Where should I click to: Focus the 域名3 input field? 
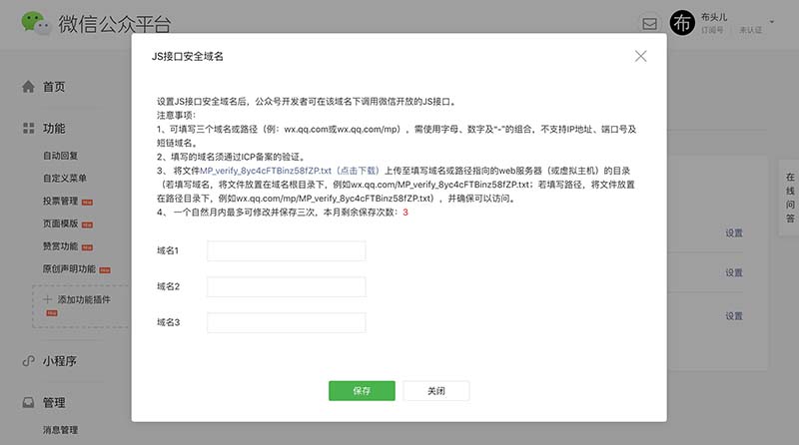[x=287, y=322]
